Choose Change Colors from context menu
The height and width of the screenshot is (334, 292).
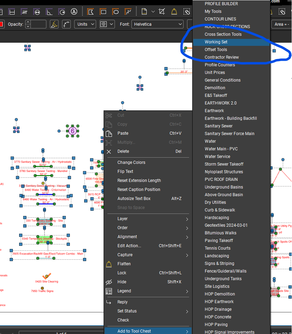tap(148, 162)
